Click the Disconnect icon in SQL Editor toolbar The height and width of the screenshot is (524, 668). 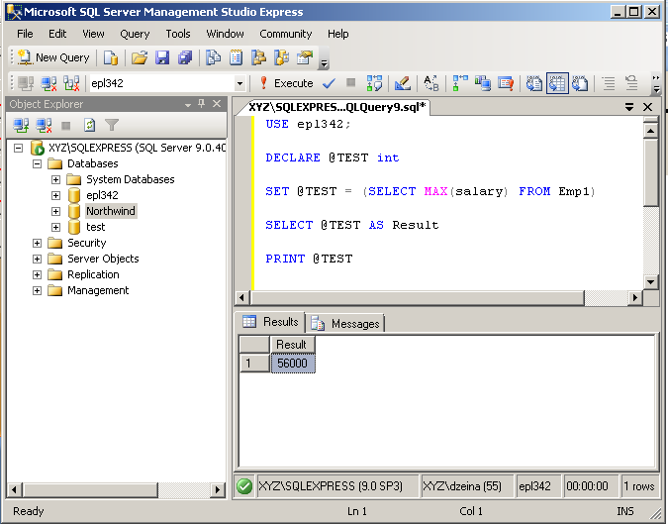(48, 83)
